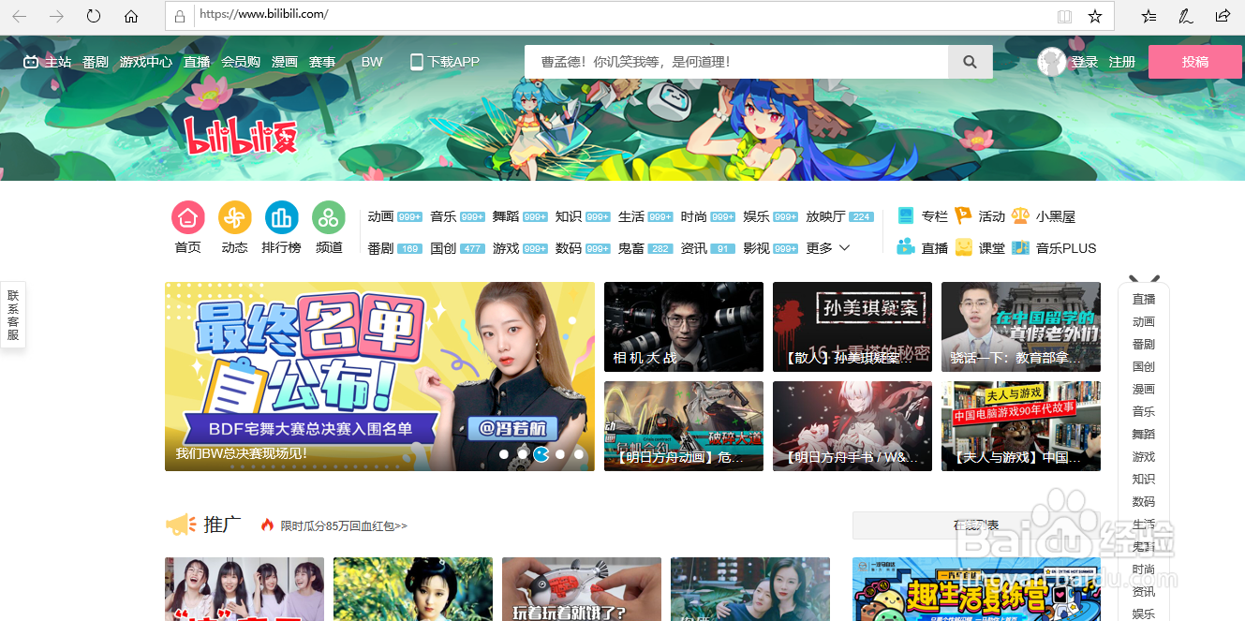Open 频道 green channel icon
Image resolution: width=1245 pixels, height=621 pixels.
click(x=329, y=217)
